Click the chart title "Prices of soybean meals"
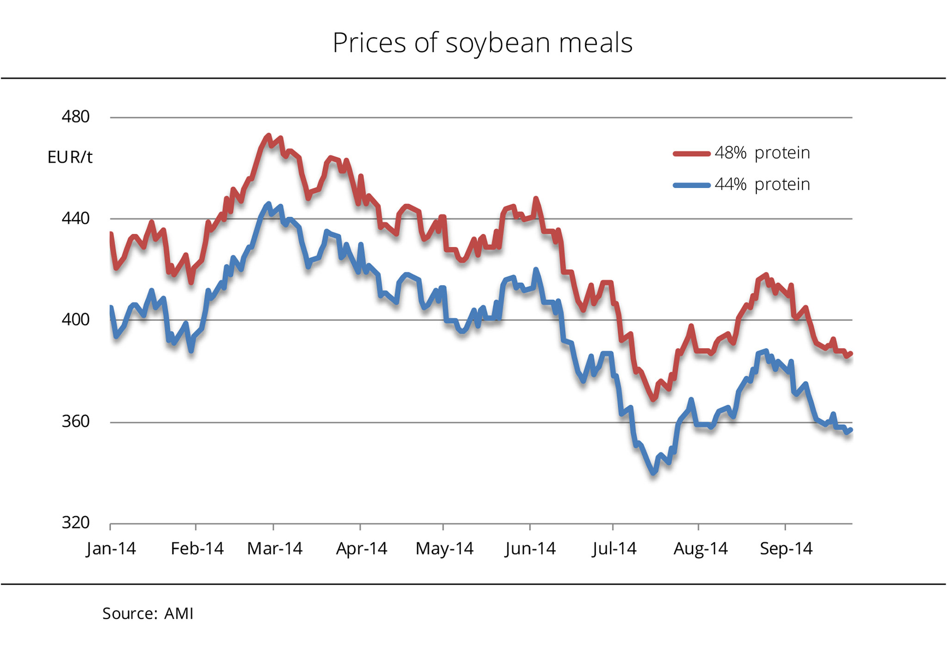Viewport: 947px width, 647px height. [x=482, y=43]
